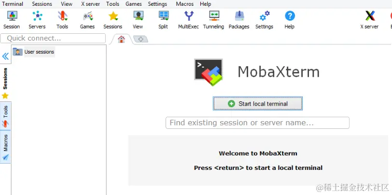
Task: Launch the MultiExec toolbar icon
Action: (x=189, y=16)
